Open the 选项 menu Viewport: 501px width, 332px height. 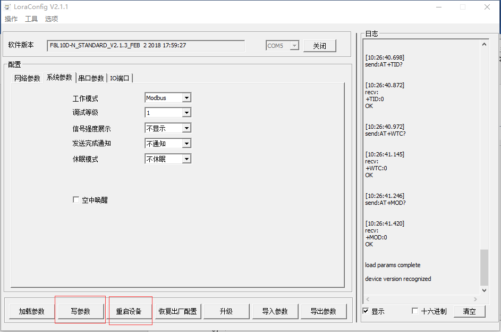(x=52, y=19)
